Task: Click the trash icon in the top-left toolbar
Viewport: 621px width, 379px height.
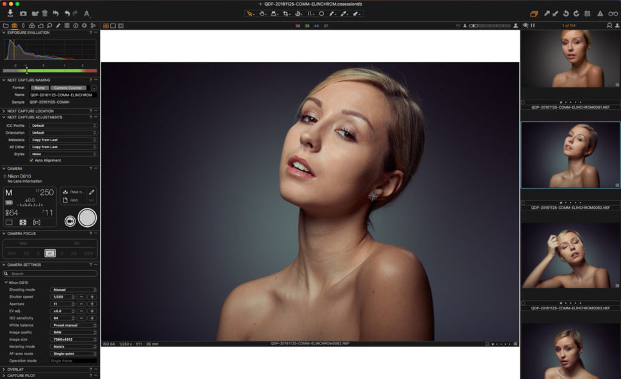Action: (x=45, y=13)
